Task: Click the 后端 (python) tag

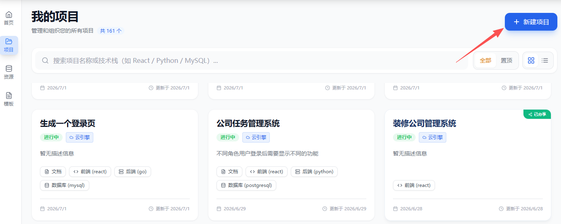Action: (x=314, y=172)
